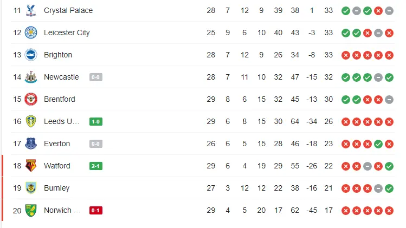This screenshot has height=228, width=406.
Task: Click the Newcastle club crest
Action: [31, 77]
